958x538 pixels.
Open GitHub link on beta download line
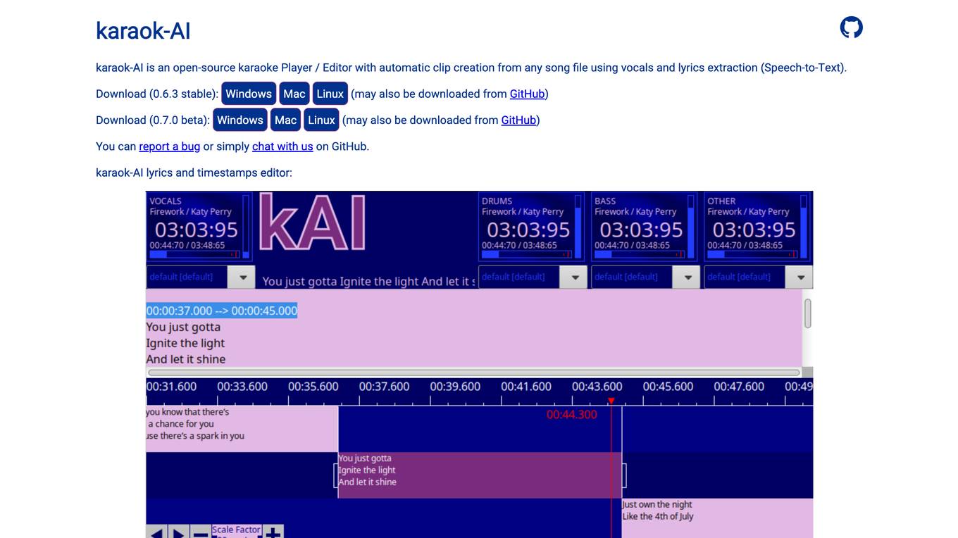coord(518,120)
